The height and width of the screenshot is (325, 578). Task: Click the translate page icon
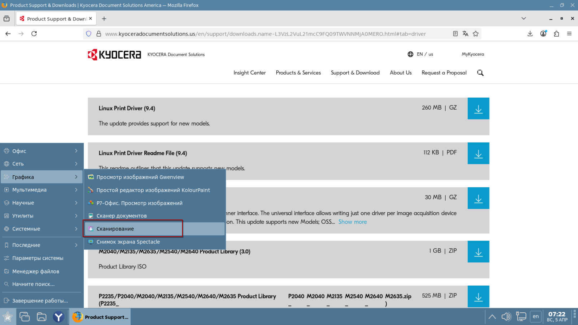click(465, 34)
